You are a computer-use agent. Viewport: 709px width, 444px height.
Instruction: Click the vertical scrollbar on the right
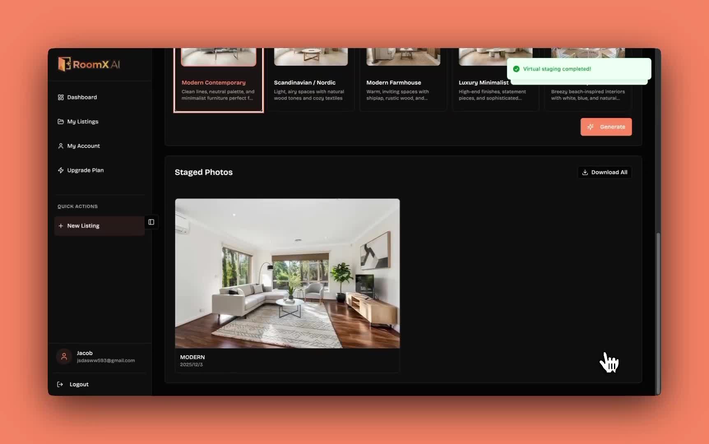point(658,312)
